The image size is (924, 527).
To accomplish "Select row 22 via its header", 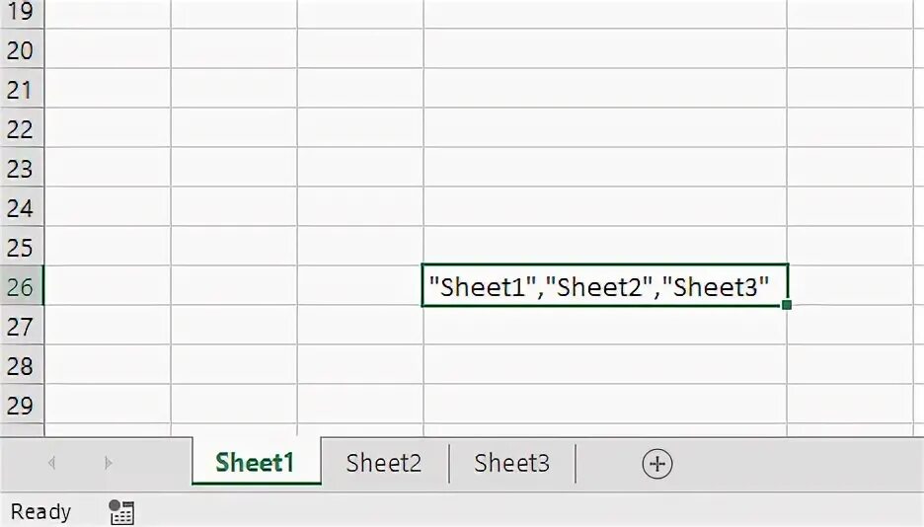I will 20,129.
